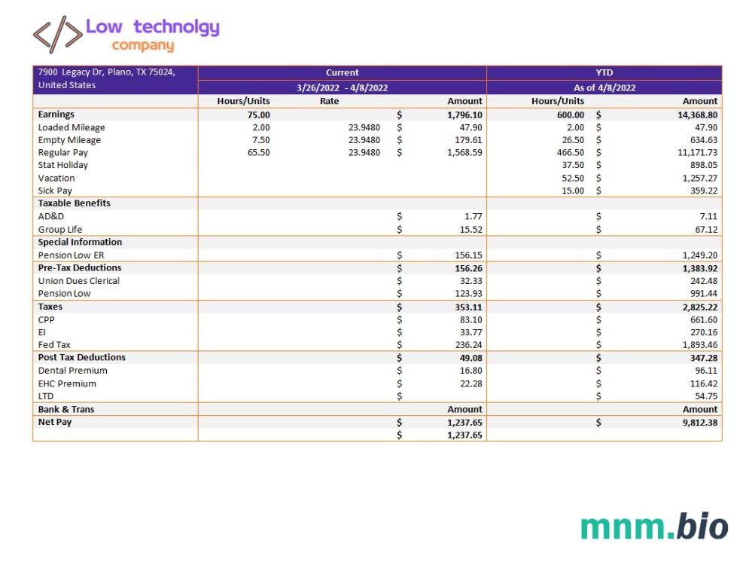Select the YTD column header
This screenshot has width=746, height=568.
(604, 73)
